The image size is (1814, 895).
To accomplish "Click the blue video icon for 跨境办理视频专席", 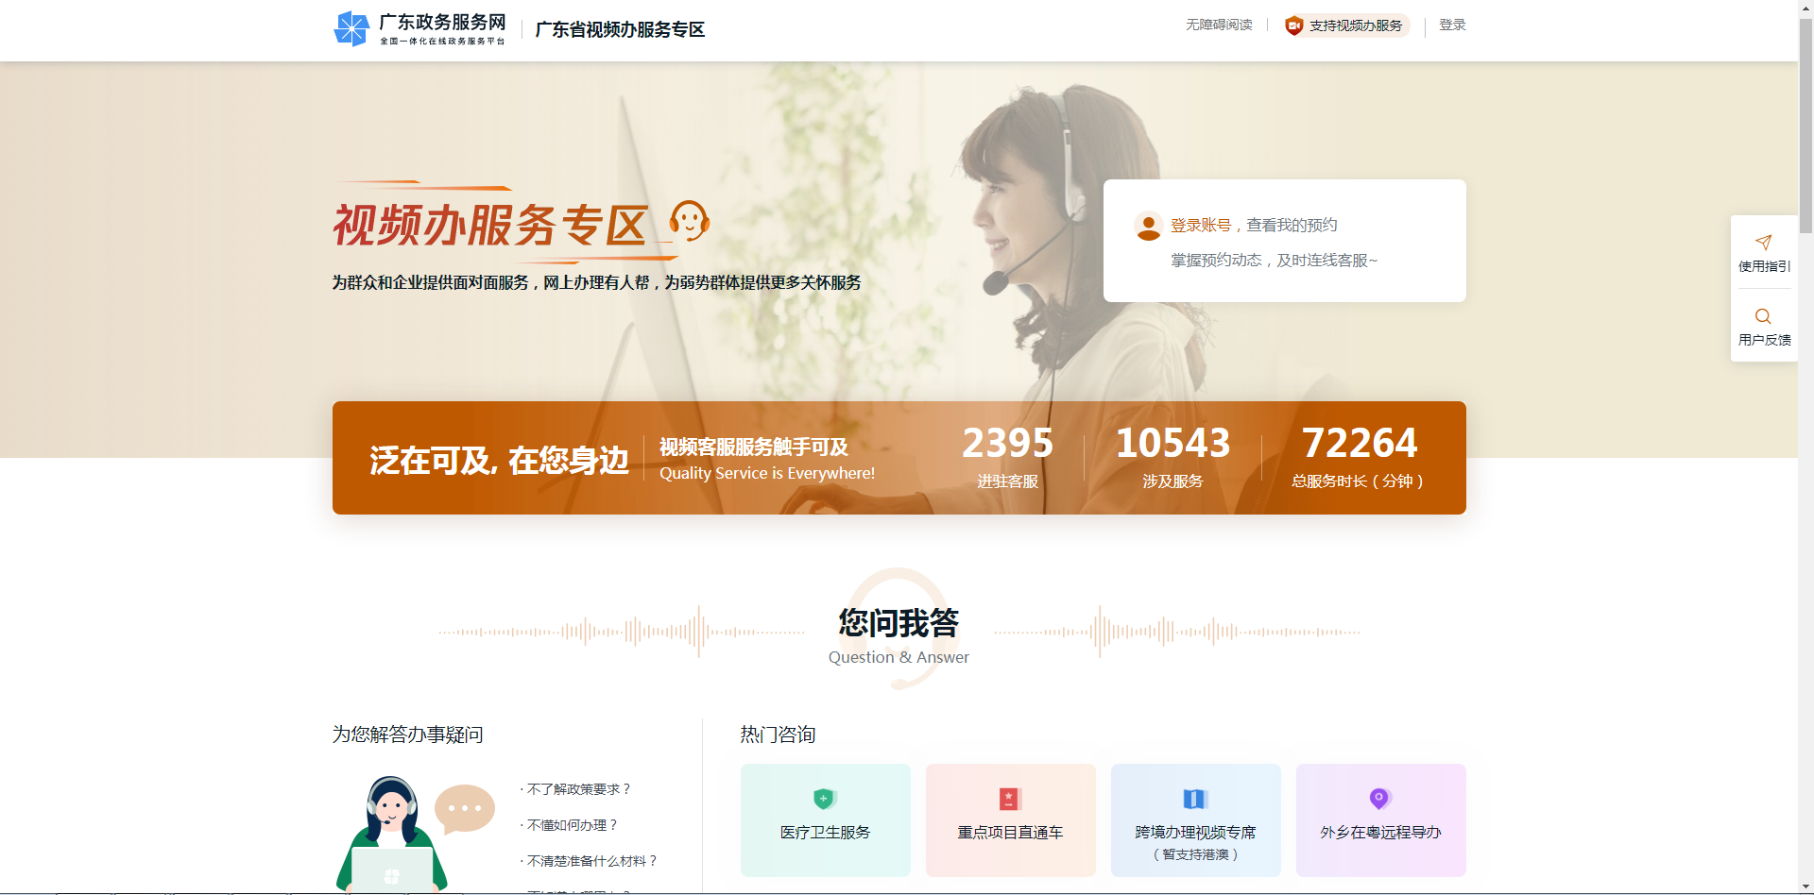I will click(x=1194, y=798).
